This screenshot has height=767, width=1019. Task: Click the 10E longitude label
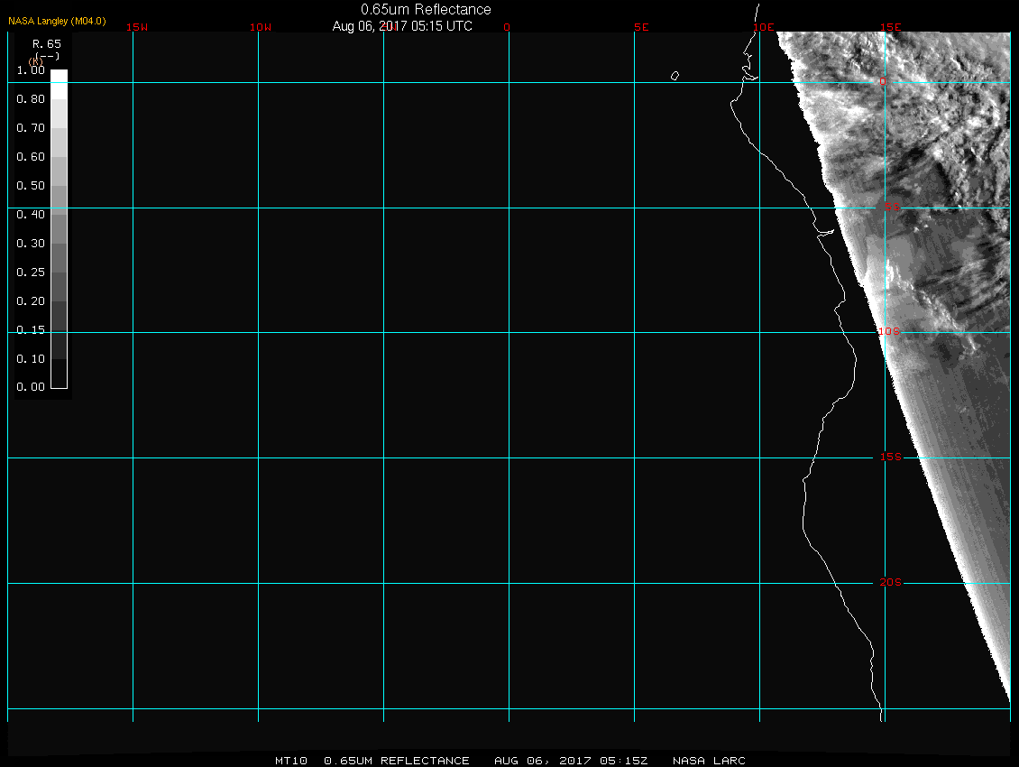tap(764, 28)
